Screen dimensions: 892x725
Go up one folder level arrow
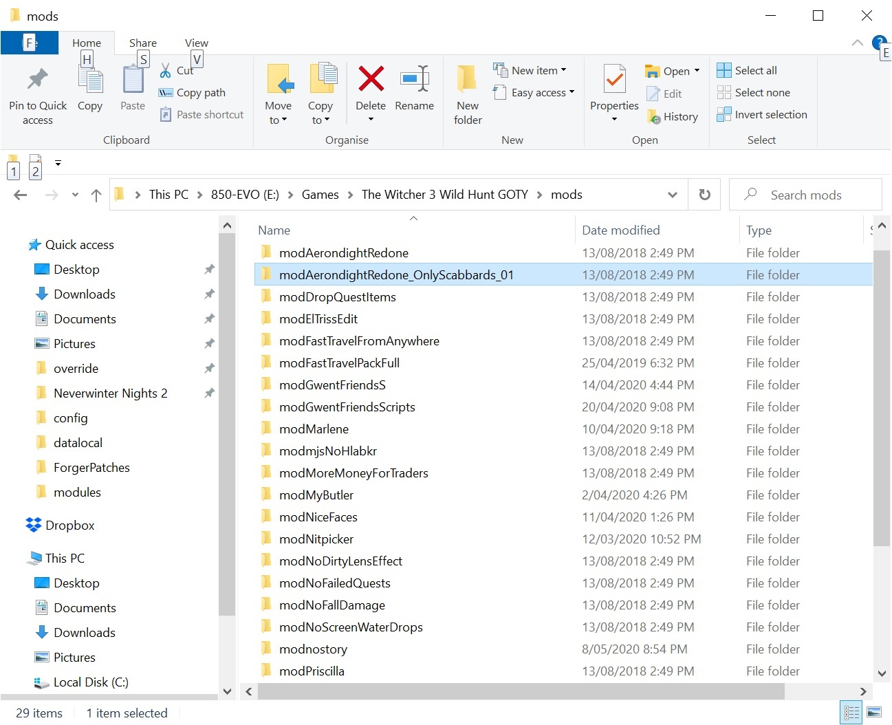coord(96,195)
